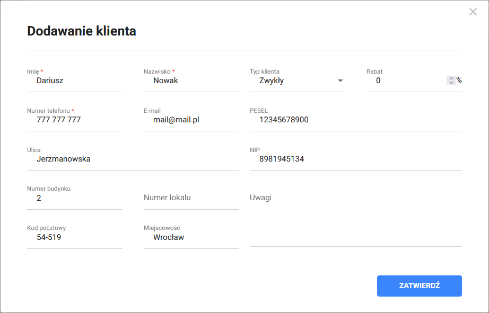Click the Ulica field with Jerzmanowska
The height and width of the screenshot is (313, 489).
pos(133,159)
